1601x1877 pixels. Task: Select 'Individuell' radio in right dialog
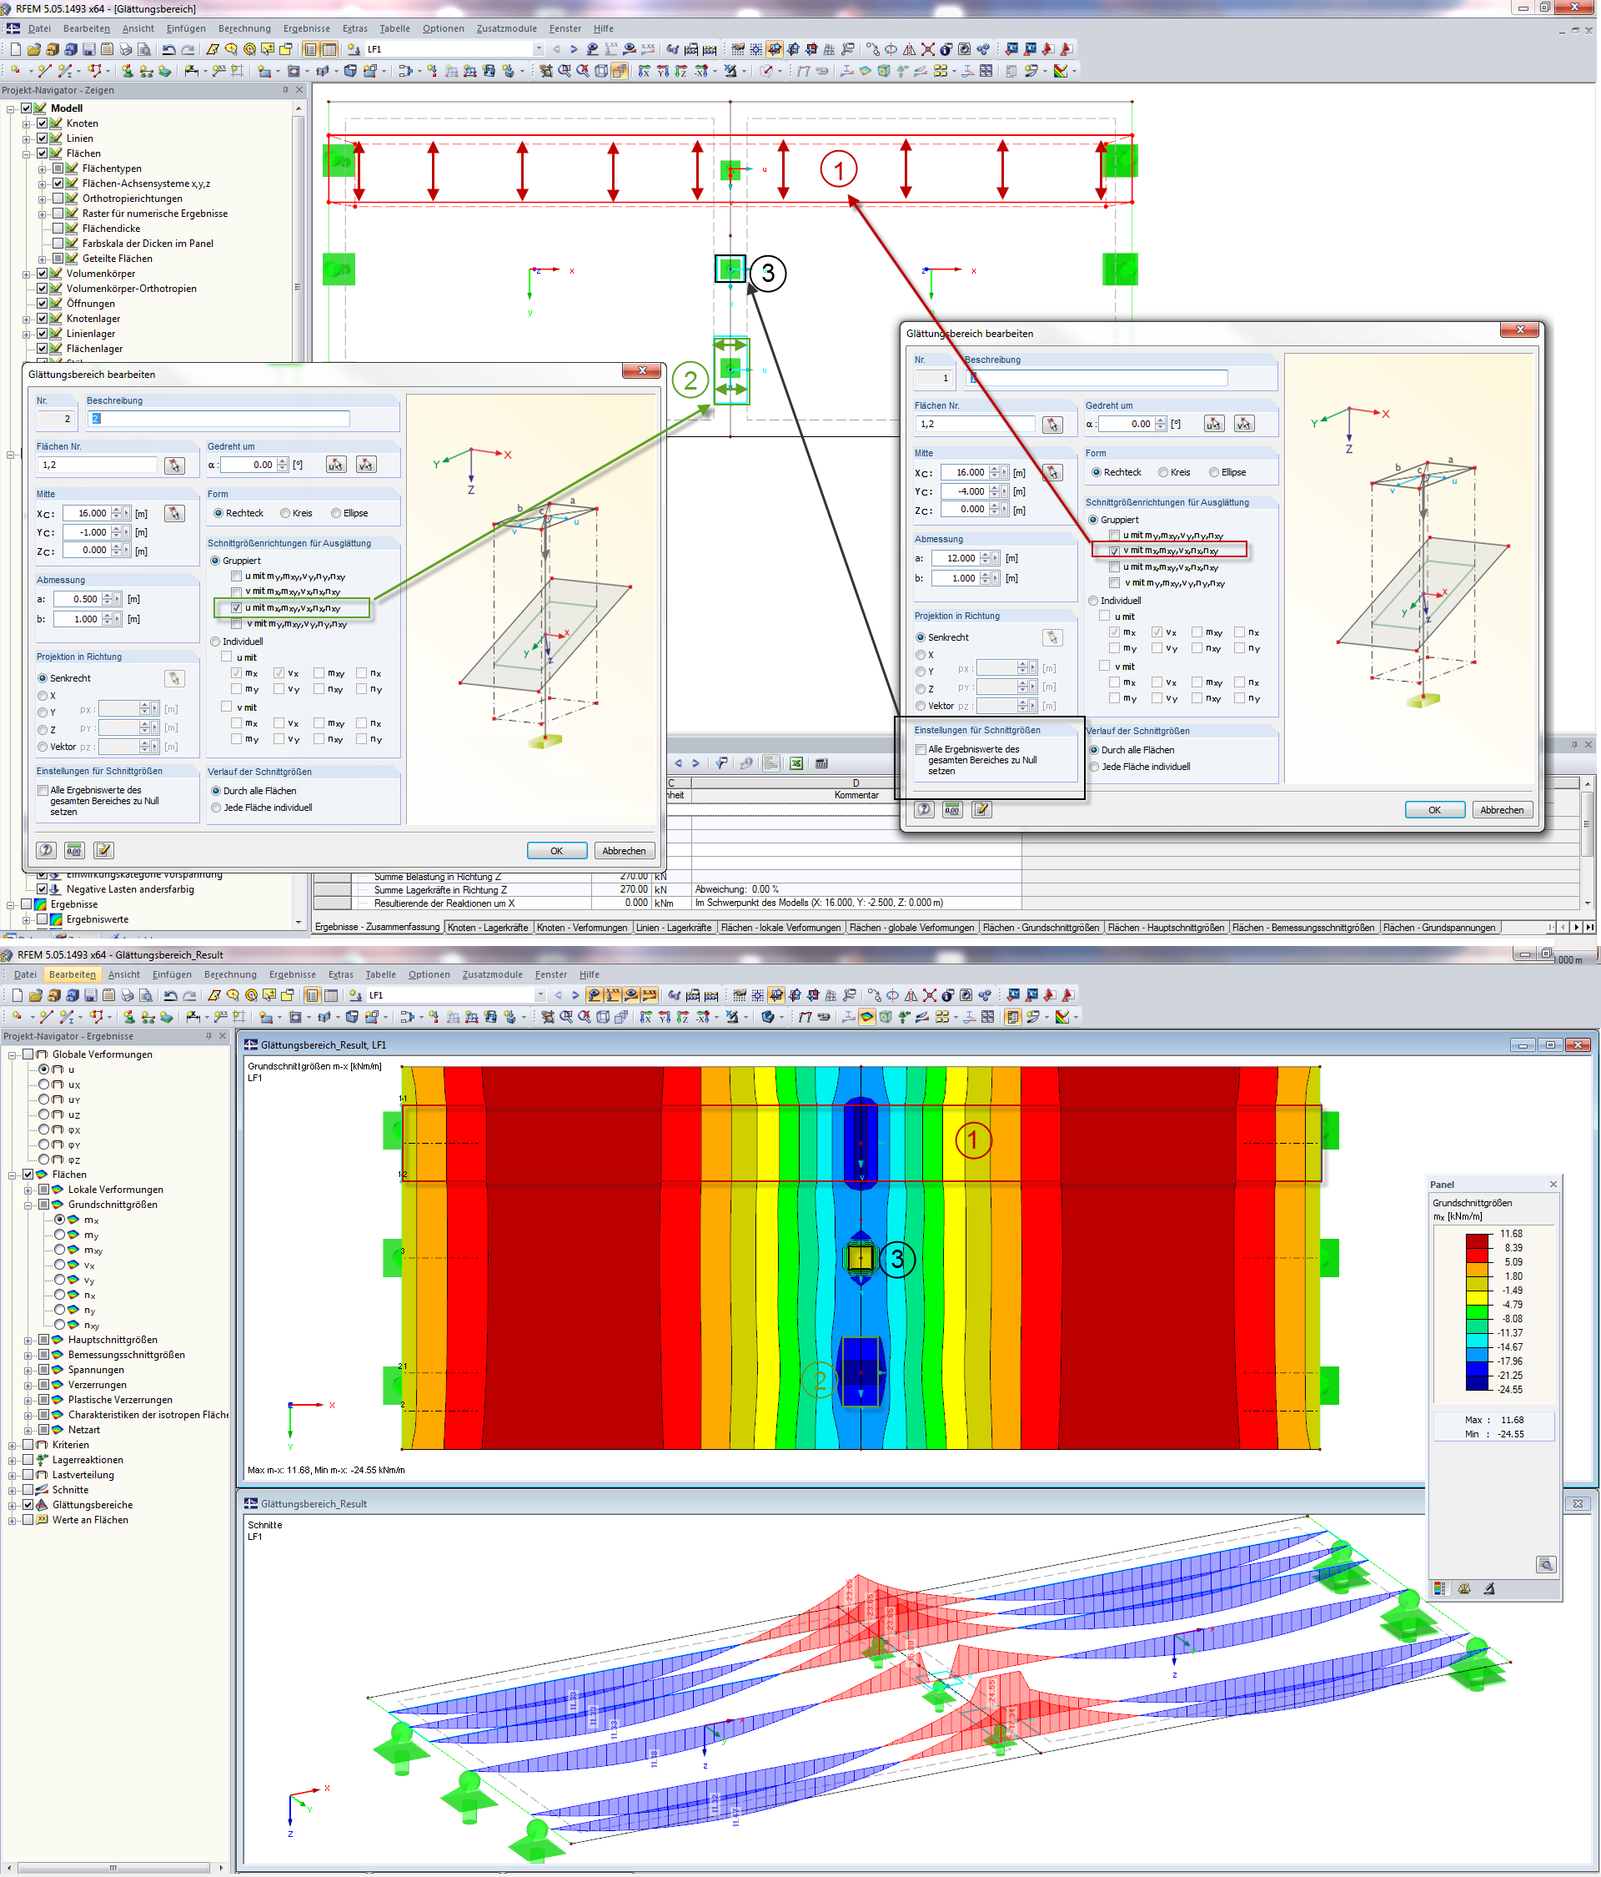(x=1093, y=601)
